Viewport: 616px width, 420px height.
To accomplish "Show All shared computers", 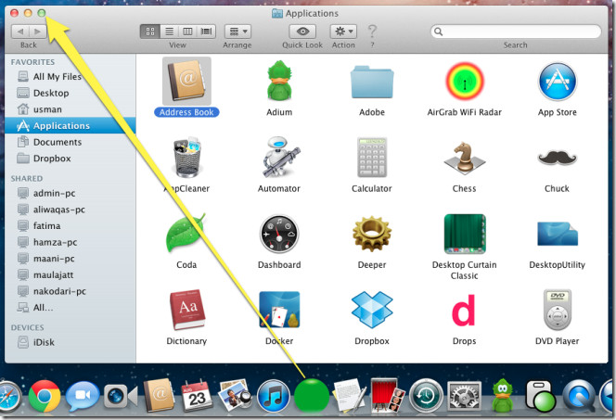I will point(71,308).
